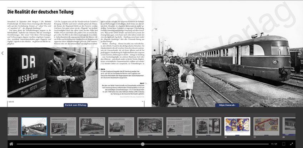Go to next page with right arrow
This screenshot has height=148, width=303.
point(300,53)
